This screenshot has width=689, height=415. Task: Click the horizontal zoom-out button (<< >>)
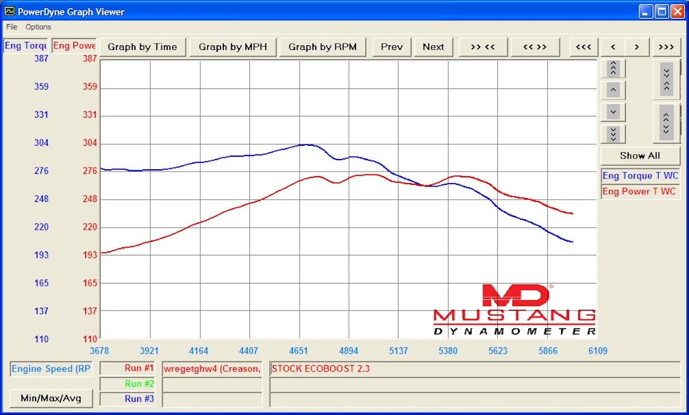click(x=535, y=47)
